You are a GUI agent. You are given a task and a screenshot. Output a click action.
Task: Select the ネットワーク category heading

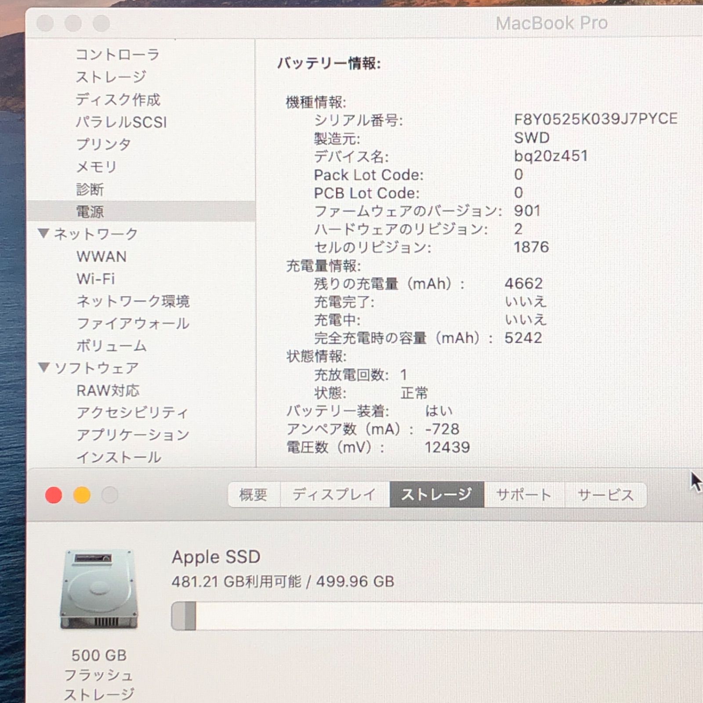click(96, 234)
